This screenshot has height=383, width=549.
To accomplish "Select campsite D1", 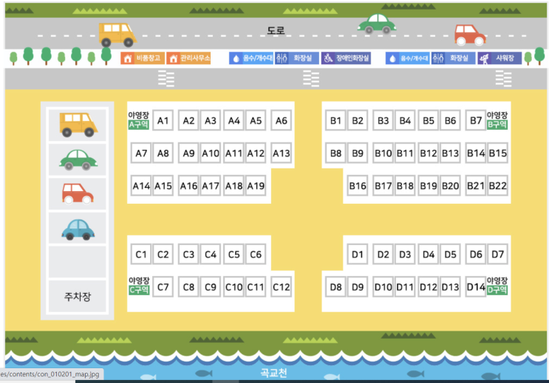I will point(358,255).
